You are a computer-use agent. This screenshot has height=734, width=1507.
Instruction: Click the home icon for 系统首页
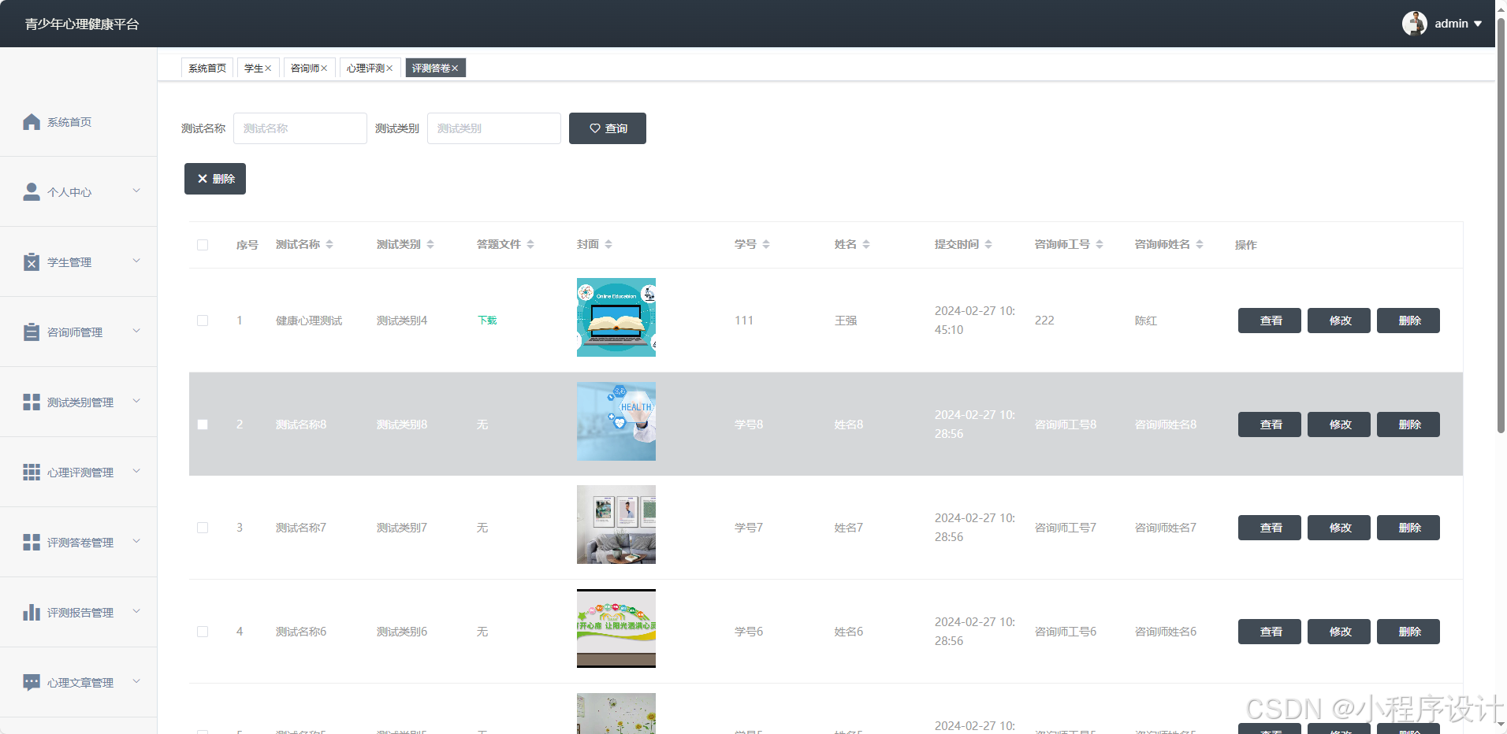[32, 122]
